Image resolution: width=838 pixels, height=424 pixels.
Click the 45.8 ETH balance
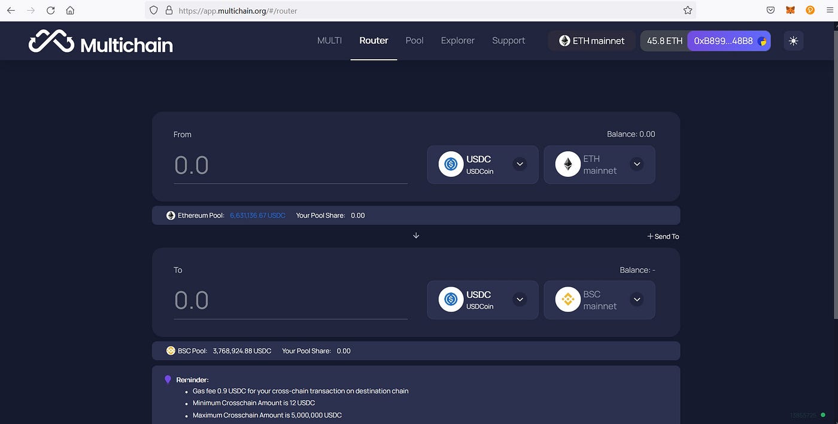pyautogui.click(x=664, y=41)
